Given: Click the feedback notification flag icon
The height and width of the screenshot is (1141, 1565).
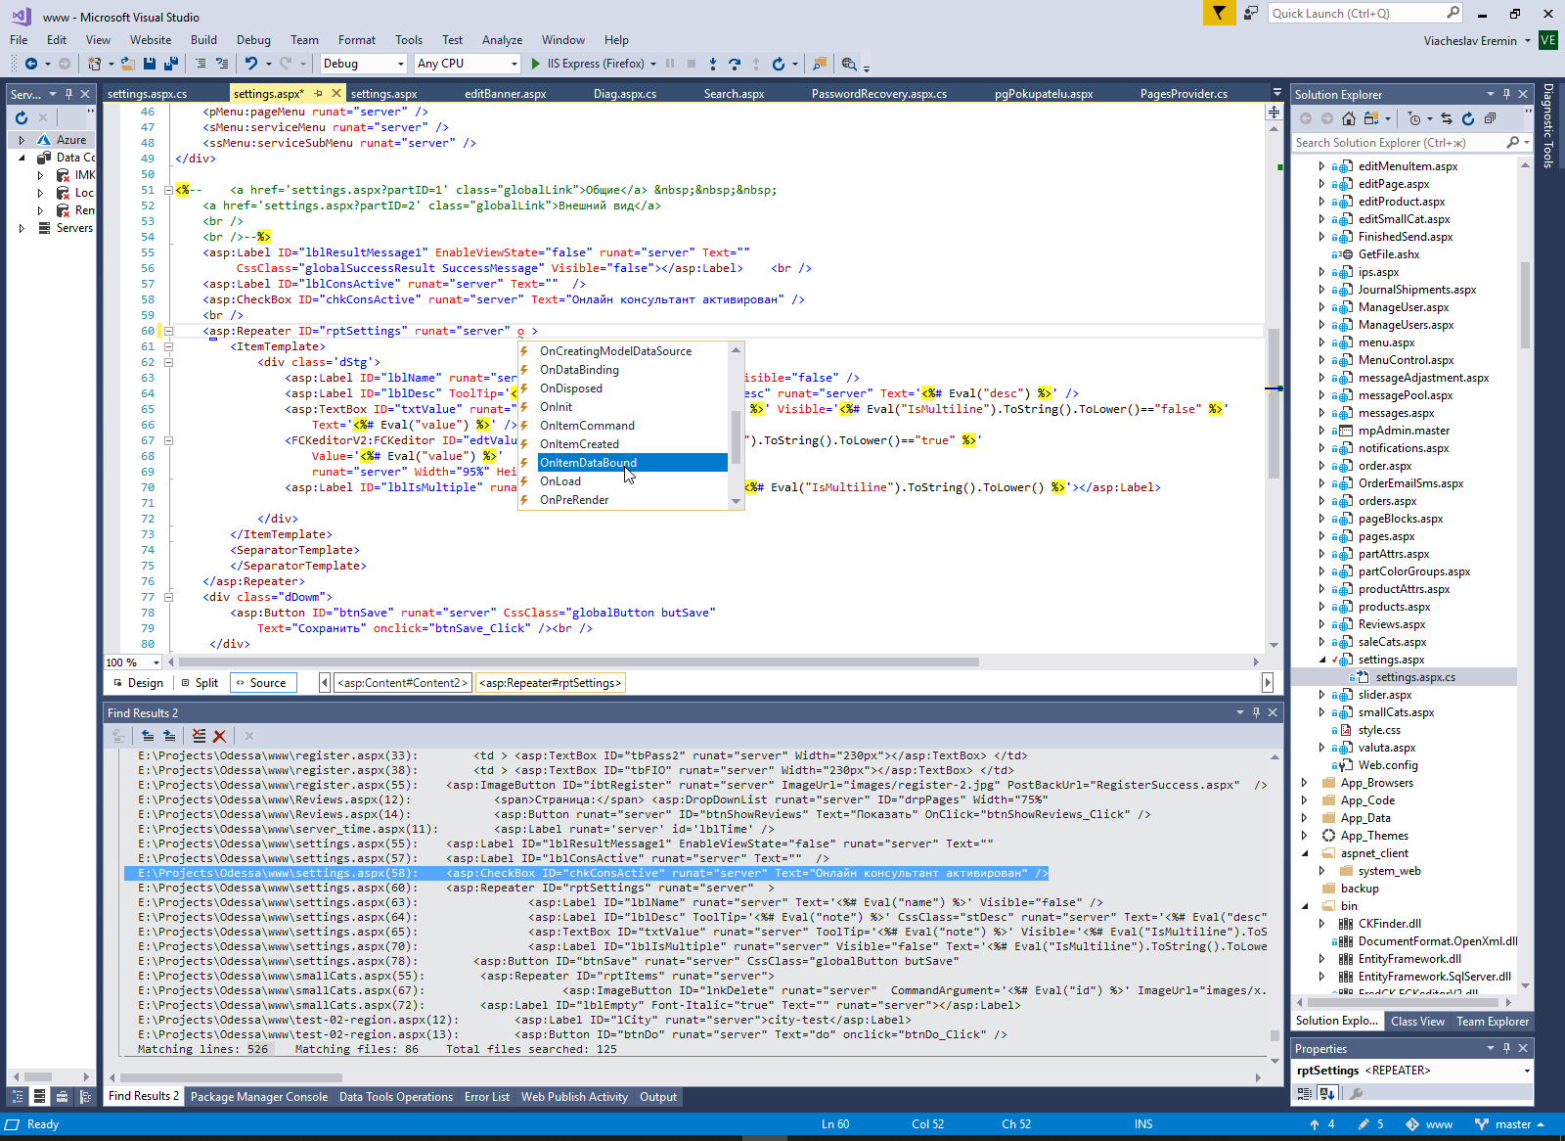Looking at the screenshot, I should pyautogui.click(x=1219, y=13).
